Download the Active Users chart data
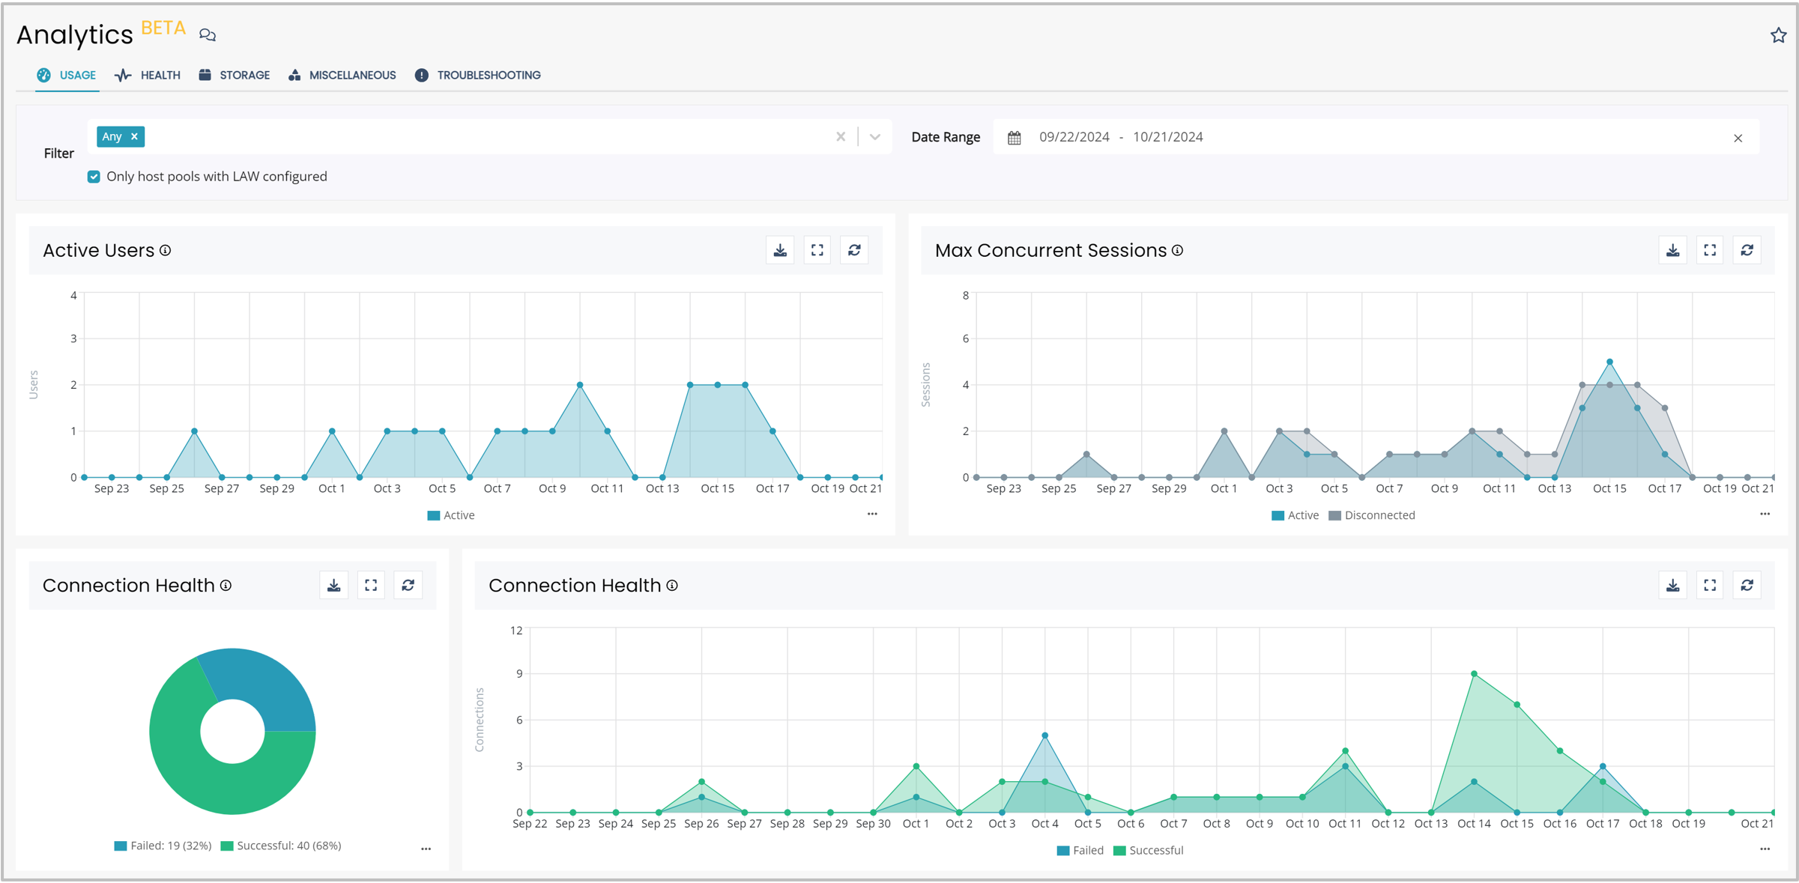 [x=780, y=250]
